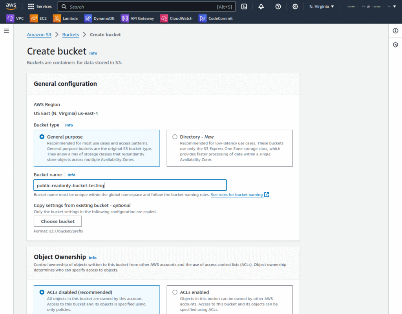Click the 'US East (N. Virginia) us-east-1' text
The width and height of the screenshot is (402, 314).
[x=66, y=113]
